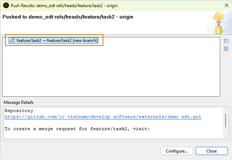This screenshot has width=232, height=160.
Task: Open the demo_edt.git GitLab repository link
Action: pos(103,117)
